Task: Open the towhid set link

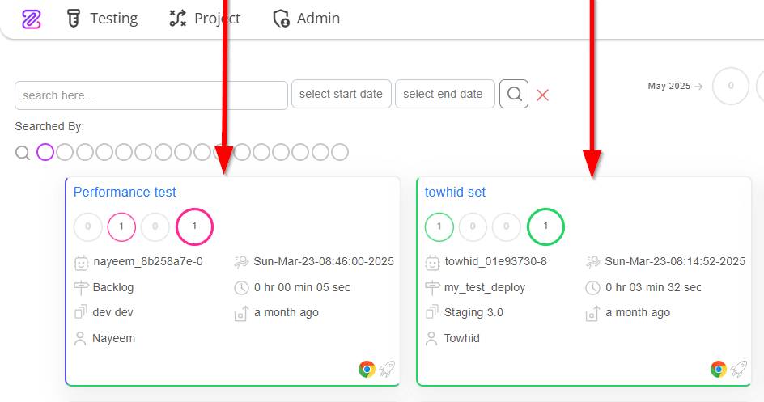Action: (455, 192)
